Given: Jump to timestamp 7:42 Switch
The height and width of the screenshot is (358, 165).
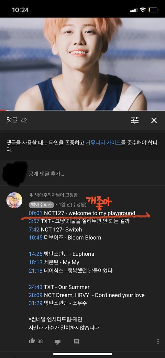Looking at the screenshot, I should (34, 230).
